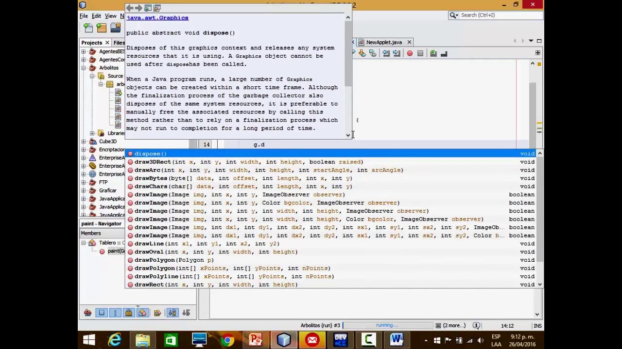The width and height of the screenshot is (622, 349).
Task: Collapse the Arbolitos project node
Action: [84, 68]
